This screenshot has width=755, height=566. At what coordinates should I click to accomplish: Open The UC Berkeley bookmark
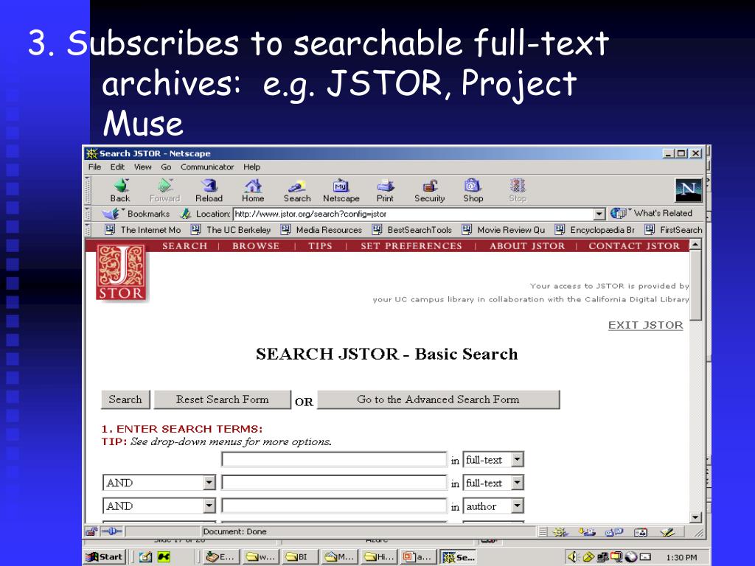pos(231,230)
